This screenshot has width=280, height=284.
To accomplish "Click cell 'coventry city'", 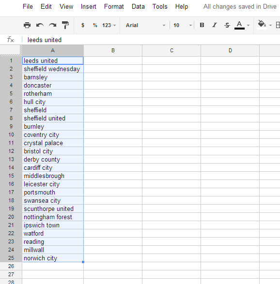I will [53, 135].
